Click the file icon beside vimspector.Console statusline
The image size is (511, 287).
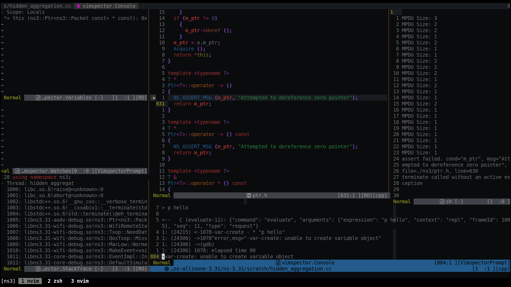click(278, 263)
